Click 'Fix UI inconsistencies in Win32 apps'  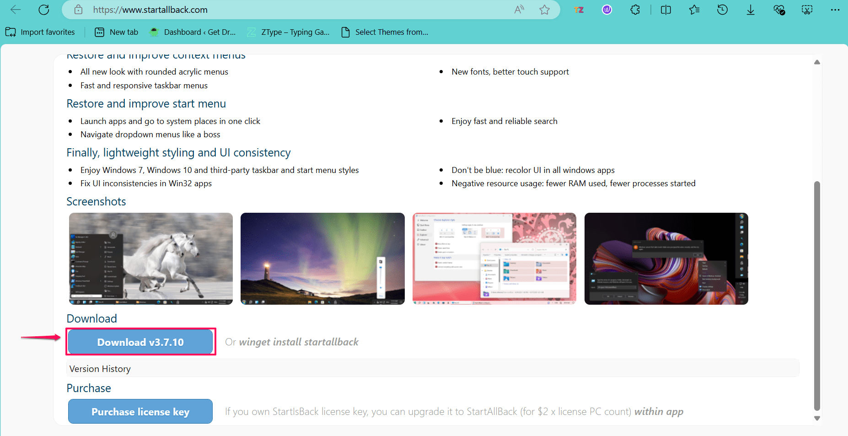click(146, 183)
